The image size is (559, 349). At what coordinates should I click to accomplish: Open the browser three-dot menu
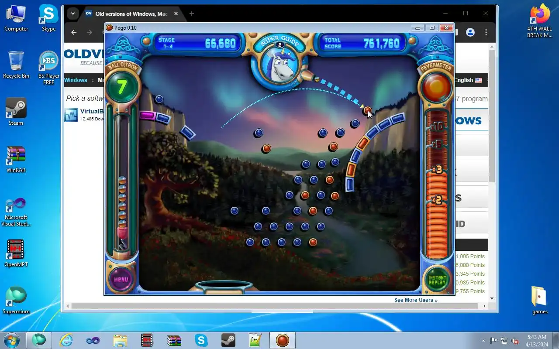point(486,32)
